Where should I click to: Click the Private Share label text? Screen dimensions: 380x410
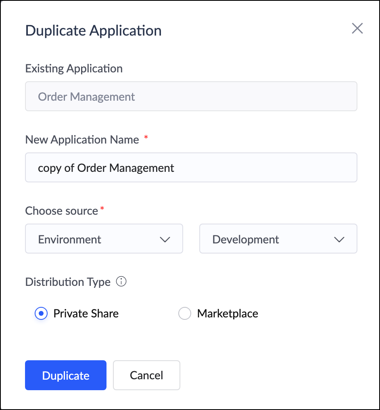tap(86, 313)
